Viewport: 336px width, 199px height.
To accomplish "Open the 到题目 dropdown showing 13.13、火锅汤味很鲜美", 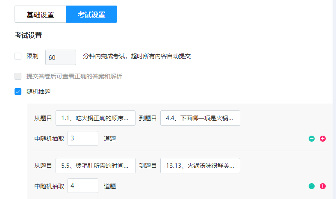I will [200, 166].
